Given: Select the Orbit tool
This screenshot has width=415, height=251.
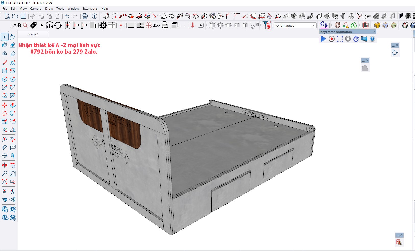Looking at the screenshot, I should (x=5, y=165).
